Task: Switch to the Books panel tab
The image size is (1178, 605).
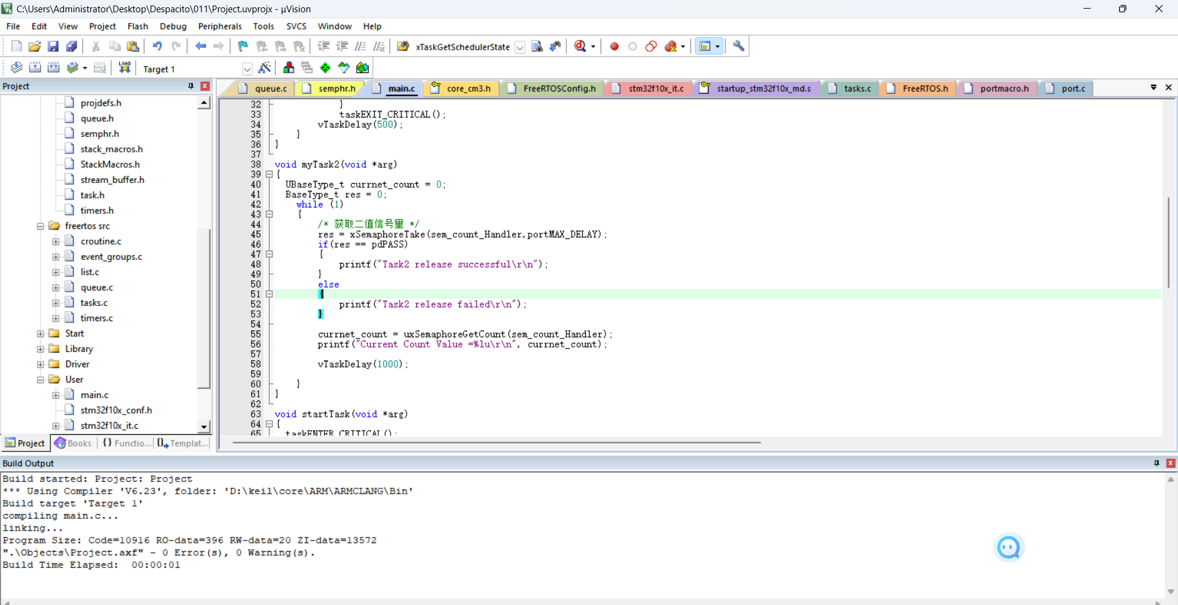Action: coord(73,443)
